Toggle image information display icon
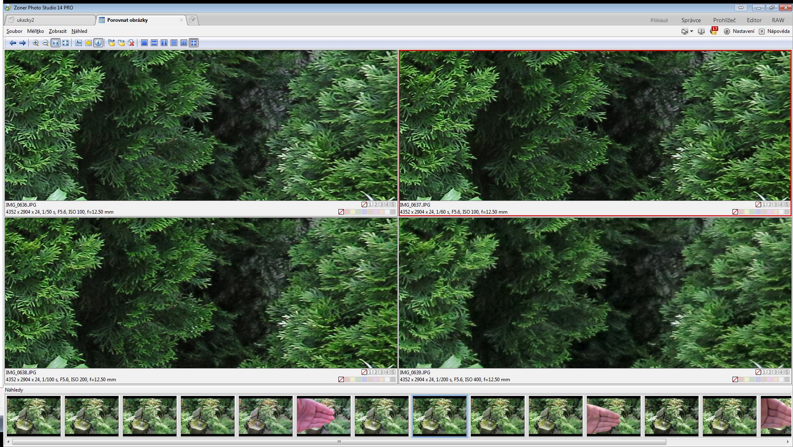This screenshot has width=793, height=447. point(98,43)
